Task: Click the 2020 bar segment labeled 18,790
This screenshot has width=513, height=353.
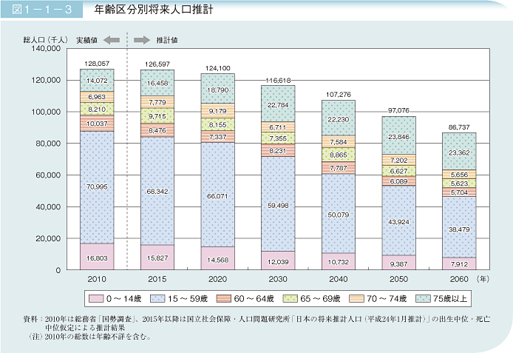Action: click(217, 88)
